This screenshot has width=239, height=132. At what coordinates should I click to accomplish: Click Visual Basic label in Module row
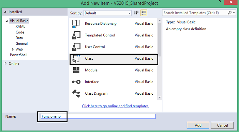pyautogui.click(x=144, y=70)
